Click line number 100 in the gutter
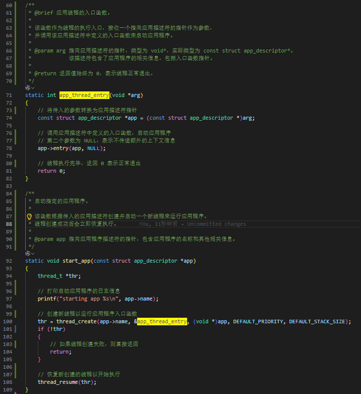Viewport: 361px width, 394px height. [x=8, y=321]
